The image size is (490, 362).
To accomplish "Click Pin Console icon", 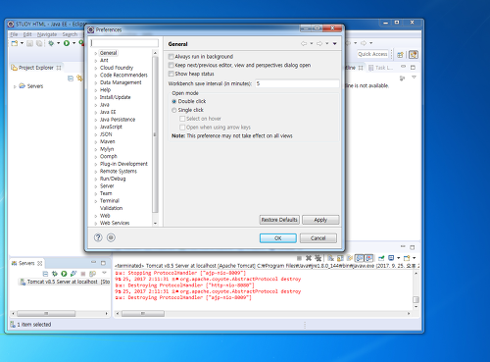I will [x=381, y=258].
